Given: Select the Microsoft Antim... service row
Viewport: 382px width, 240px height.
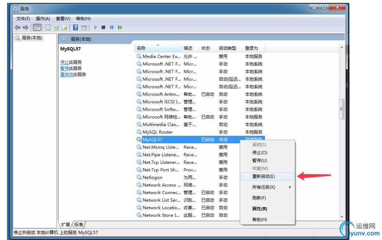Looking at the screenshot, I should point(200,94).
